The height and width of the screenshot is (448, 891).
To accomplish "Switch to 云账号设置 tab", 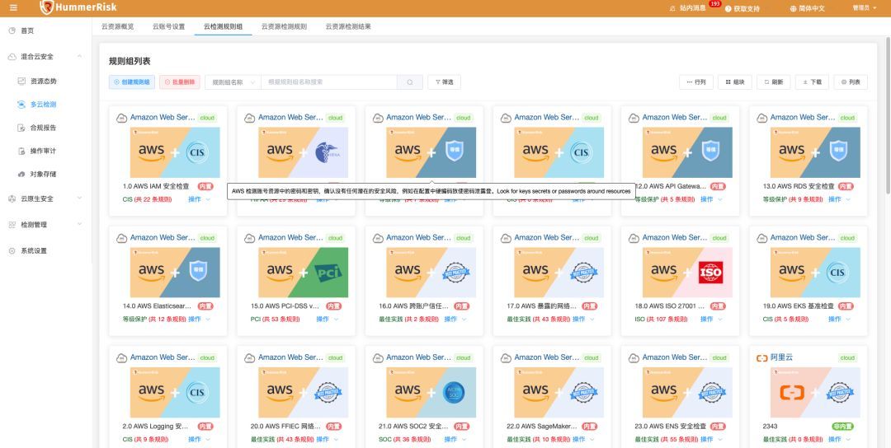I will pos(169,26).
